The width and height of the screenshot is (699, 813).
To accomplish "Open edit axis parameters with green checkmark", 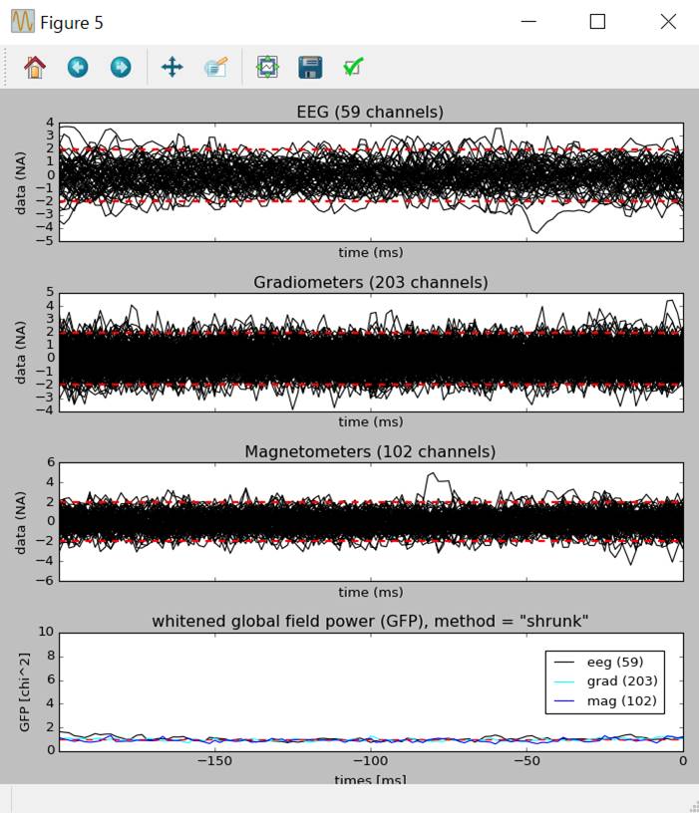I will tap(353, 67).
